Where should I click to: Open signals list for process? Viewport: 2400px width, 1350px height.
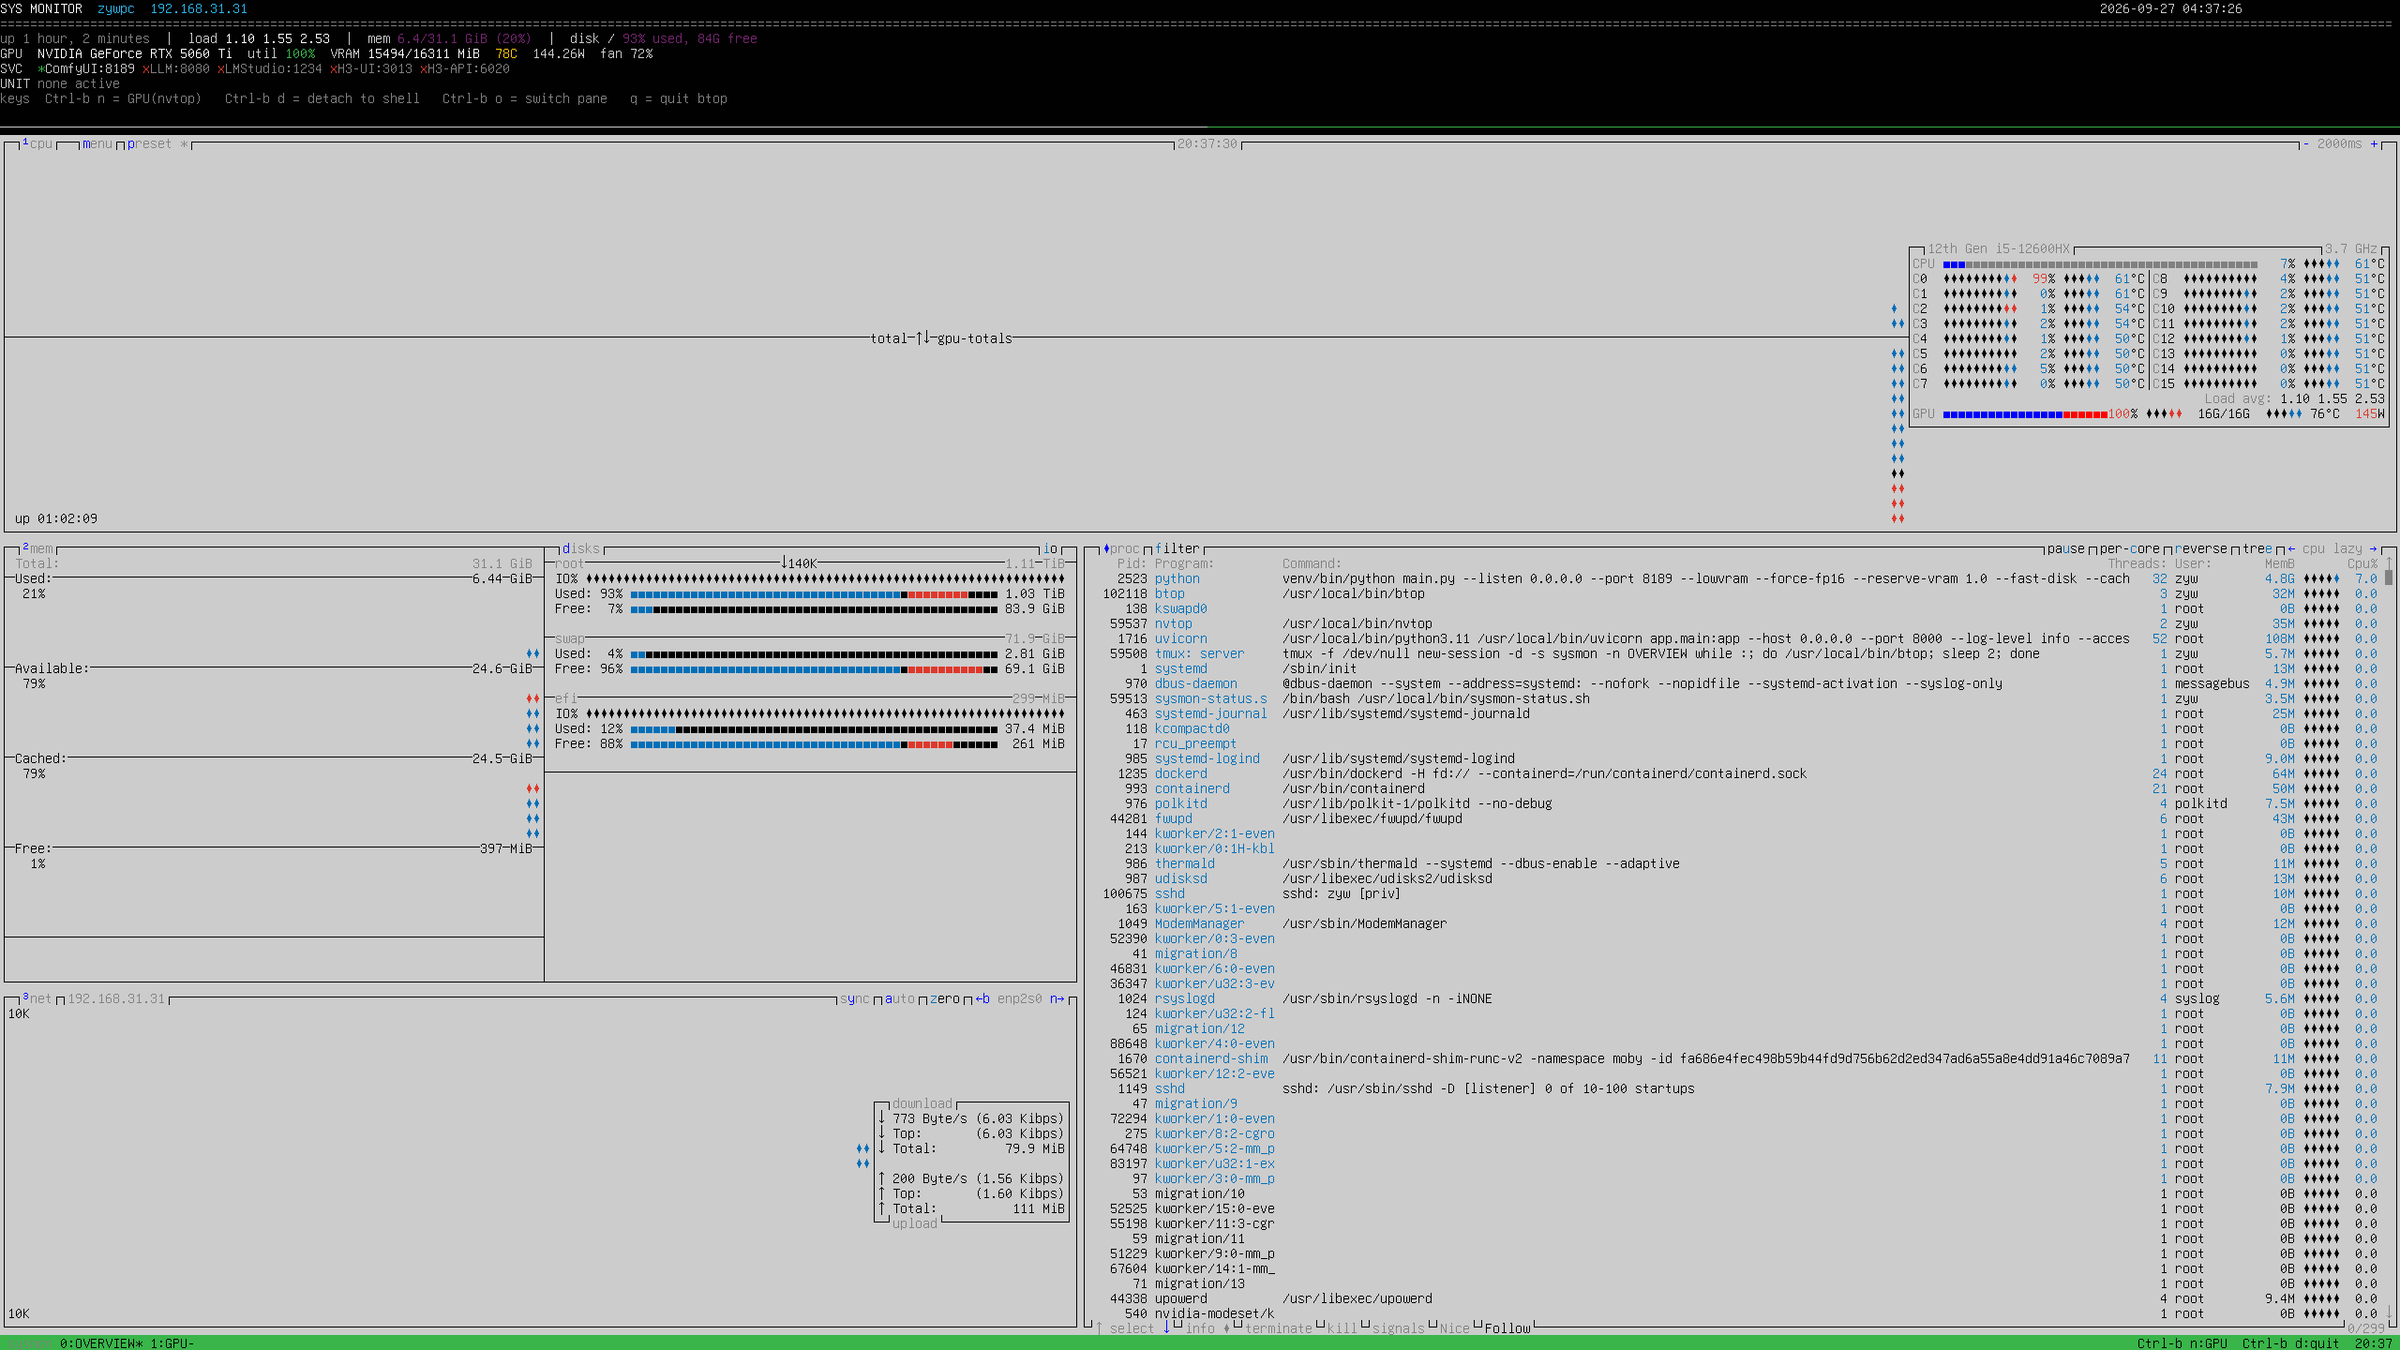click(1399, 1328)
